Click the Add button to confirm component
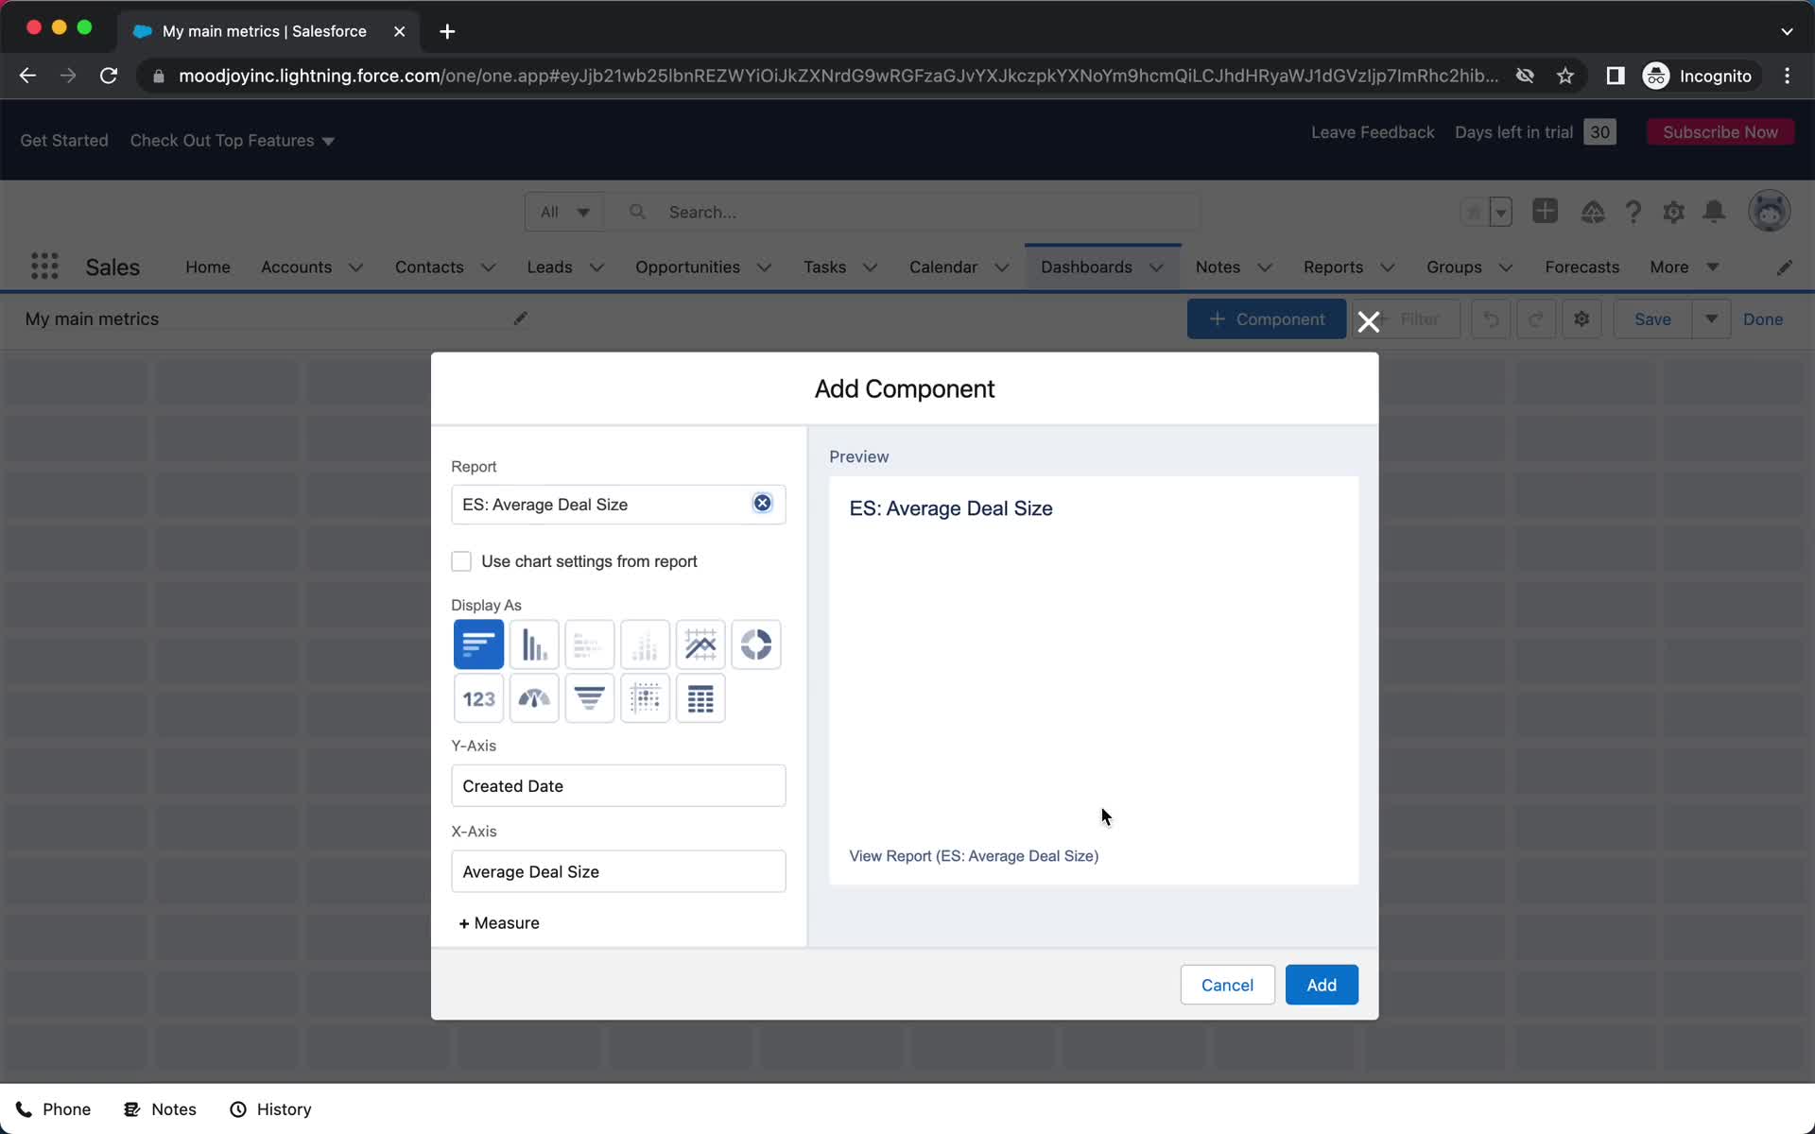1815x1134 pixels. point(1321,984)
